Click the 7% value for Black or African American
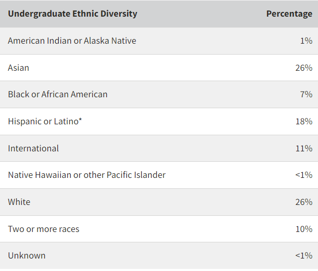 click(306, 94)
